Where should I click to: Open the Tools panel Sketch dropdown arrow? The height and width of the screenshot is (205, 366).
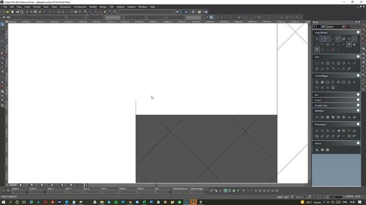pos(344,27)
